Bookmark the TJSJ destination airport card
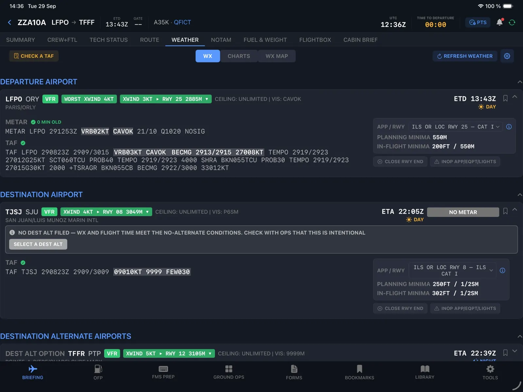 pos(505,211)
